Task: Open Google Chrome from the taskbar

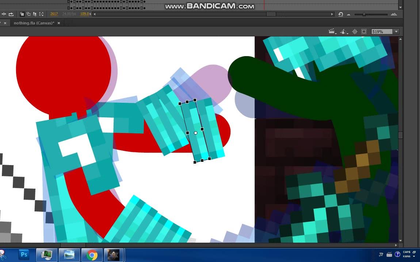Action: coord(92,255)
